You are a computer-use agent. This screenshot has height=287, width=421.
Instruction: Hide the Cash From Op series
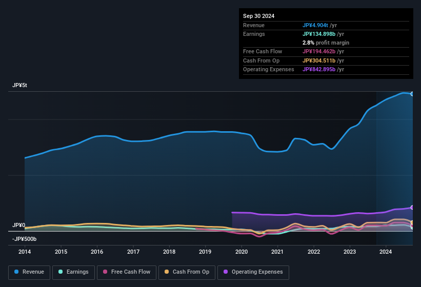(187, 272)
